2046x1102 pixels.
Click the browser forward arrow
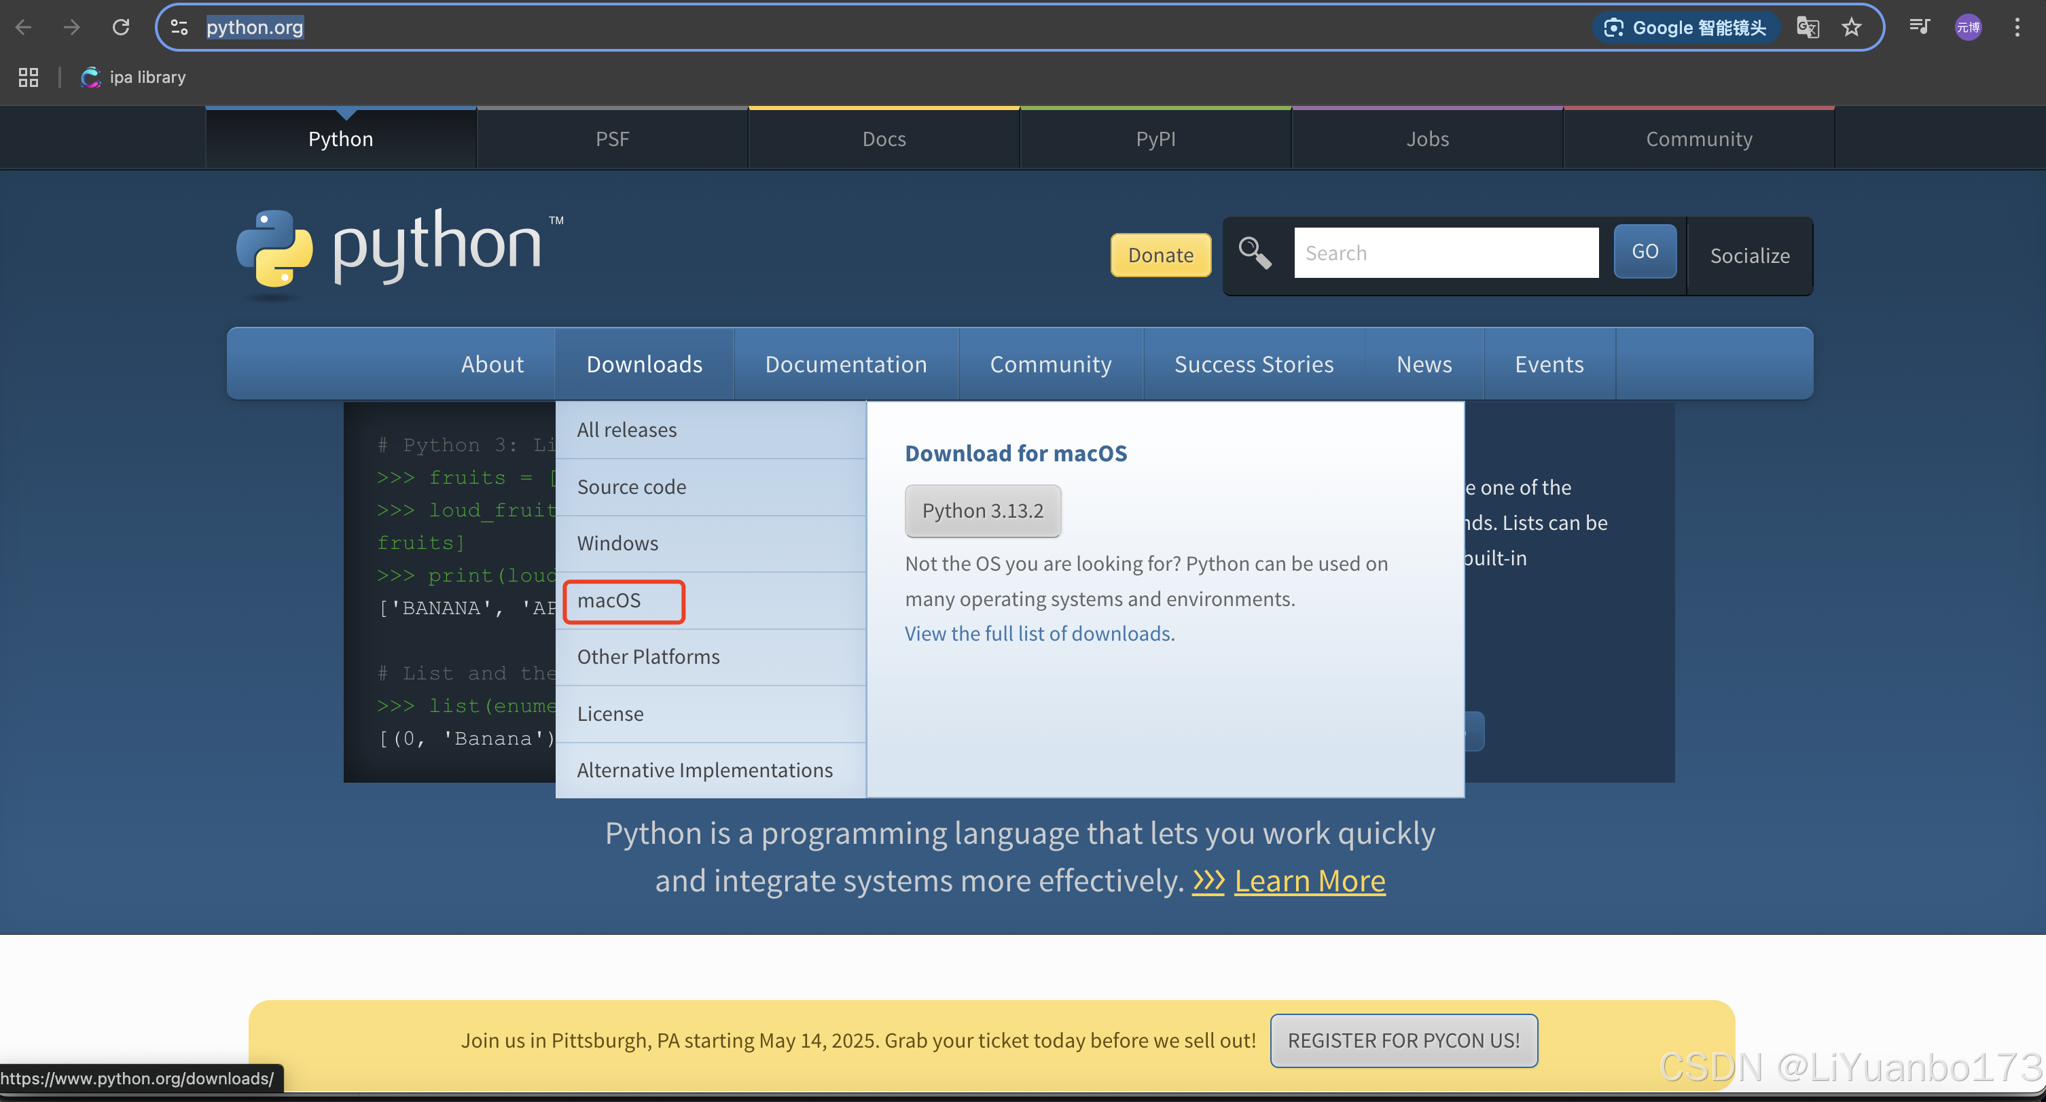[71, 28]
